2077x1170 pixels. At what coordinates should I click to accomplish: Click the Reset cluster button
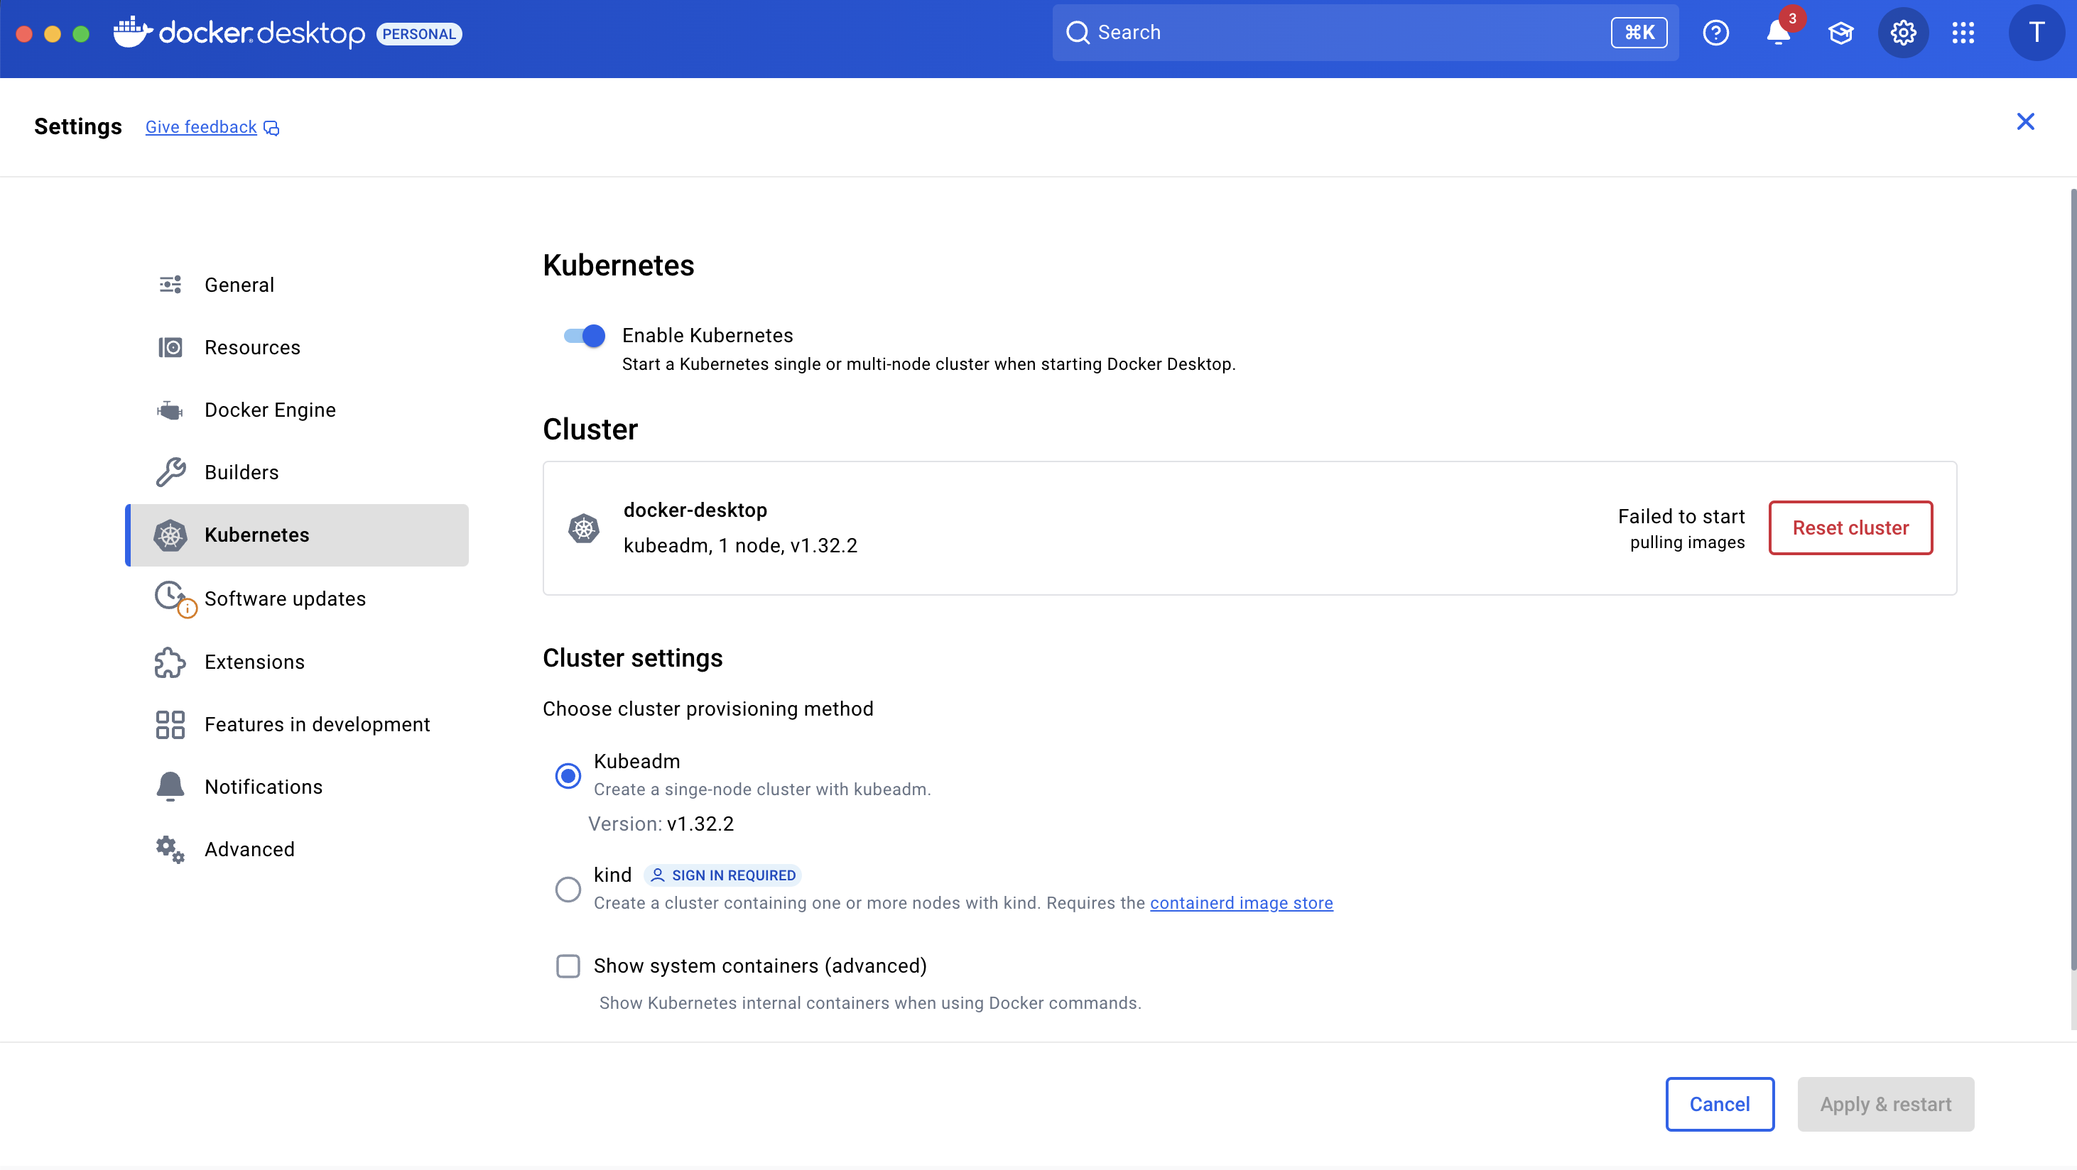click(x=1850, y=527)
